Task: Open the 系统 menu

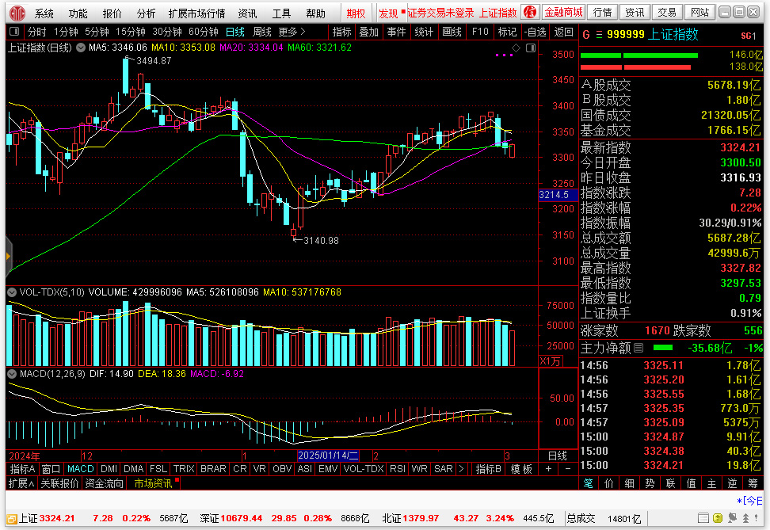Action: point(44,13)
